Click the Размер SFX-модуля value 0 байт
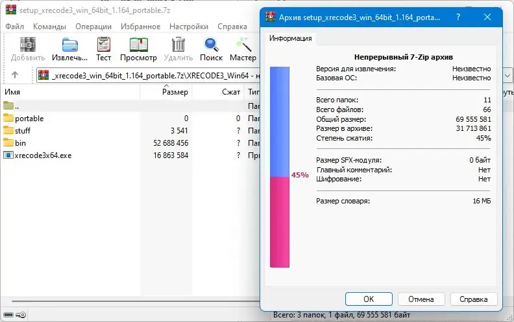Viewport: 514px width, 322px height. 480,160
